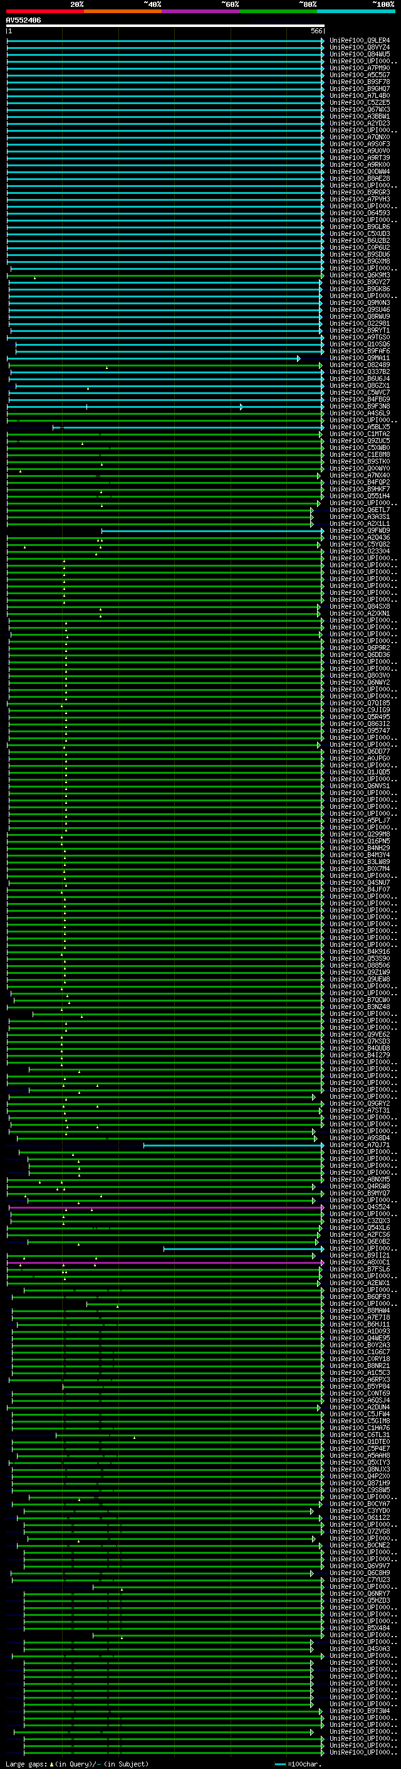Open hit UniRef100_Q84WU5
Viewport: 401px width, 1769px height.
click(360, 54)
